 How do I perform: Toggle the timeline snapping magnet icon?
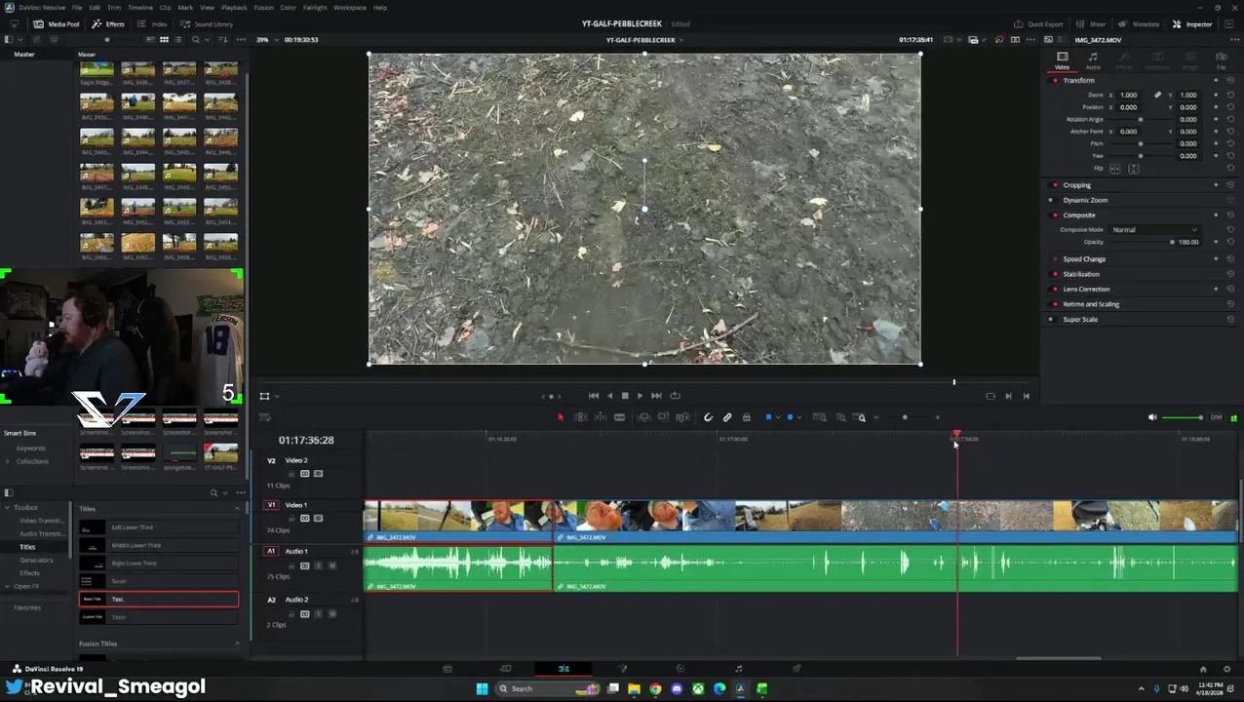coord(709,417)
